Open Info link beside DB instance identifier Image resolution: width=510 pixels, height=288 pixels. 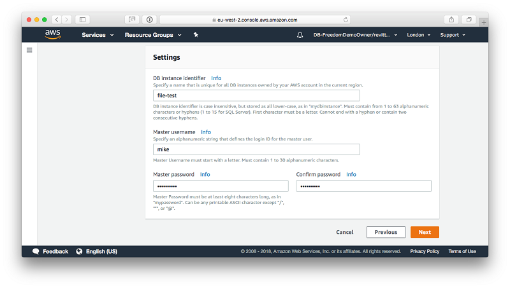(x=216, y=78)
